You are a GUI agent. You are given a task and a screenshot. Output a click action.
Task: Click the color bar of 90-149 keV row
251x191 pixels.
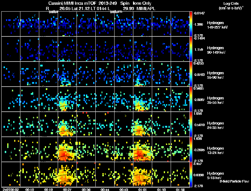click(191, 49)
